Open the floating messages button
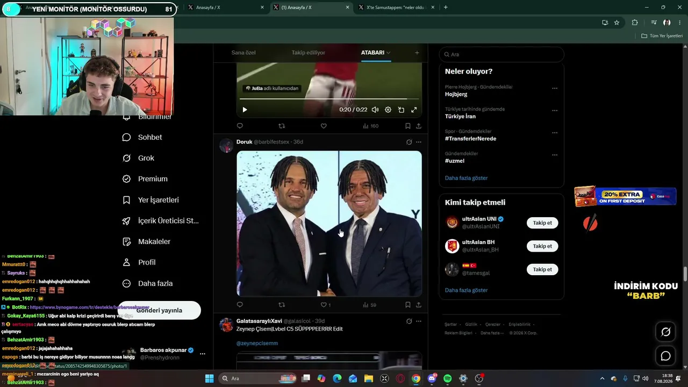Viewport: 688px width, 387px height. (665, 356)
